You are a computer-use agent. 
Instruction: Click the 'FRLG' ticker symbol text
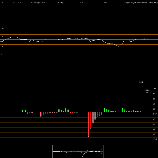[x=105, y=3]
